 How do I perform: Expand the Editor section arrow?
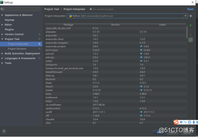[x=2, y=25]
